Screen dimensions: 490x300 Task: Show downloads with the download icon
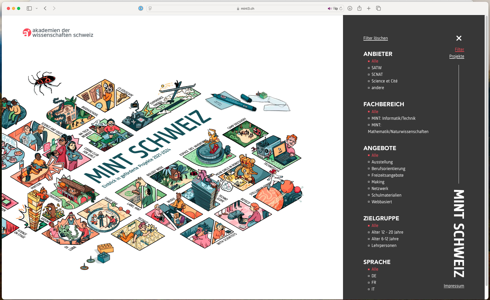coord(350,8)
